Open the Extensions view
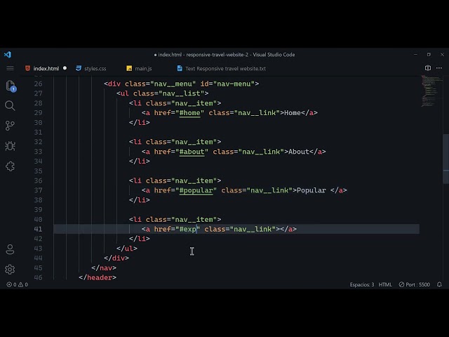 tap(10, 166)
